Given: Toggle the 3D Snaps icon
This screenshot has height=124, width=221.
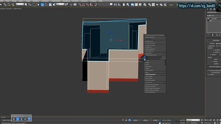Looking at the screenshot, I should 80,4.
